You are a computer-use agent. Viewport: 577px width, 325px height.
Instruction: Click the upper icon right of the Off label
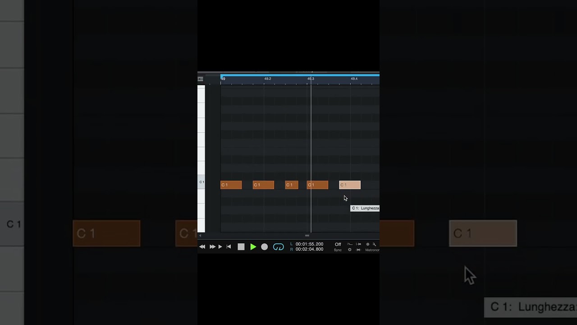tap(349, 244)
